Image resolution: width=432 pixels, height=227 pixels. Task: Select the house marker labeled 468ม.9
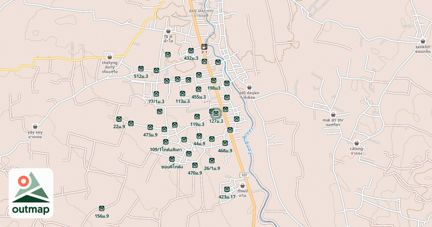point(225,143)
